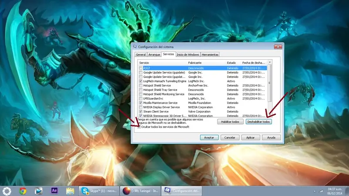Screen dimensions: 349x196
Task: Click the AnchorFree Inc. manufacturer cell
Action: (x=198, y=86)
